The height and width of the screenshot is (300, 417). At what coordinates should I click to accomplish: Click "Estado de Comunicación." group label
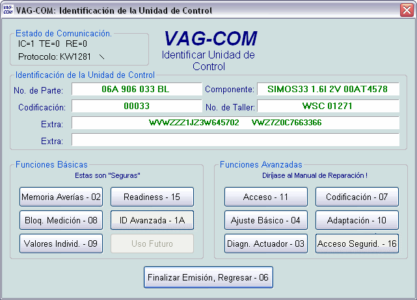(64, 33)
